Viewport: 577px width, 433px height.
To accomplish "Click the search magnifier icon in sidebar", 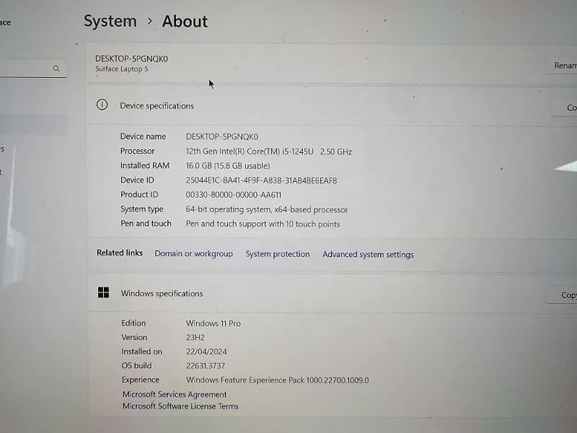I will 56,69.
